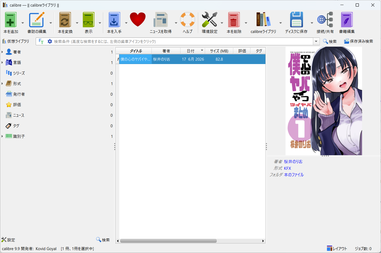Click the 仮想ライブラリ button
This screenshot has height=253, width=381.
coord(16,41)
